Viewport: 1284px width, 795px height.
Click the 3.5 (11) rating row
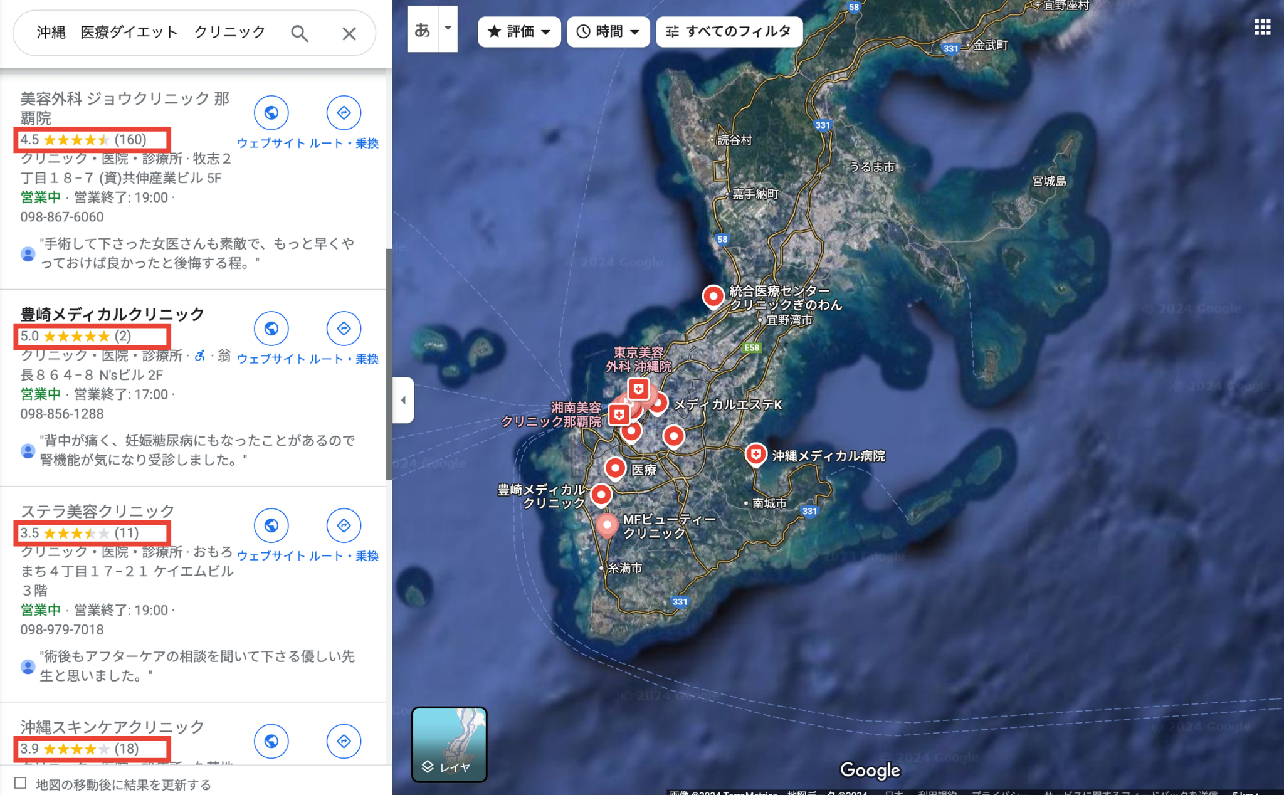[x=80, y=533]
